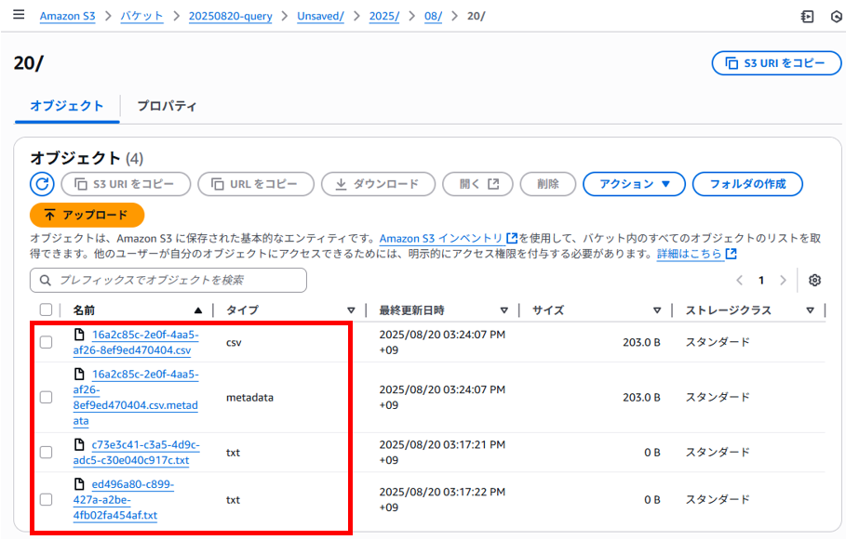
Task: Open Amazon S3 インベントリ link
Action: (x=441, y=238)
